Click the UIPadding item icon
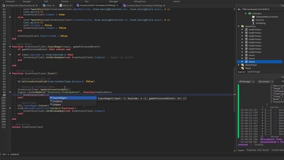This screenshot has width=284, height=160. (253, 23)
